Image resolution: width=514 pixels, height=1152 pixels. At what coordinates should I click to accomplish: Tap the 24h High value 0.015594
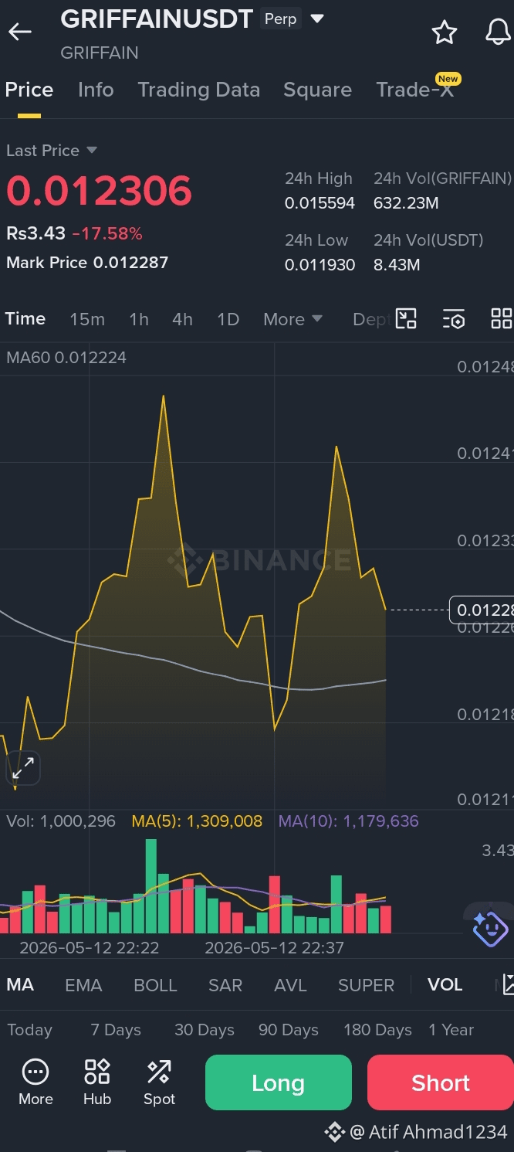pyautogui.click(x=320, y=203)
